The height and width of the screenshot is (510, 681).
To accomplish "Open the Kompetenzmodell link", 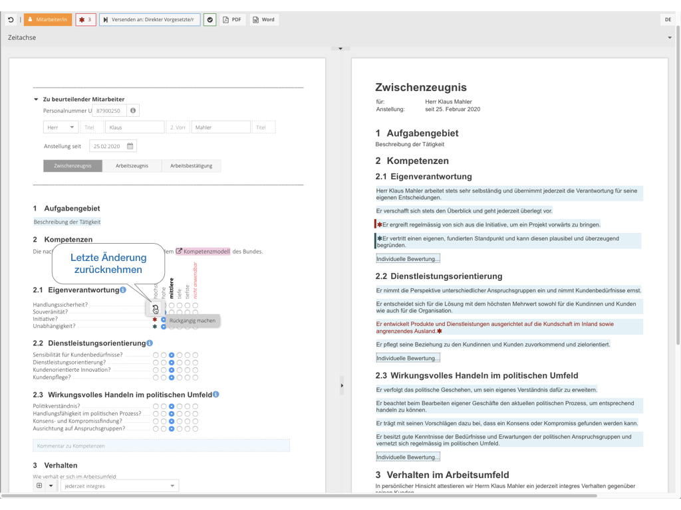I will [203, 252].
